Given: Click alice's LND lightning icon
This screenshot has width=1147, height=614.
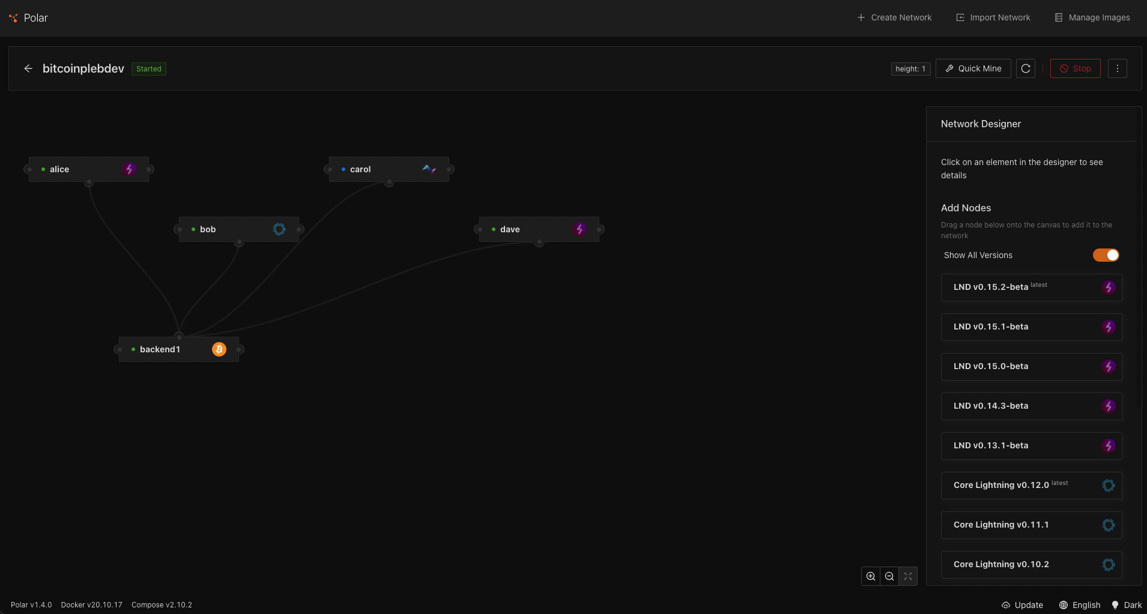Looking at the screenshot, I should click(129, 169).
